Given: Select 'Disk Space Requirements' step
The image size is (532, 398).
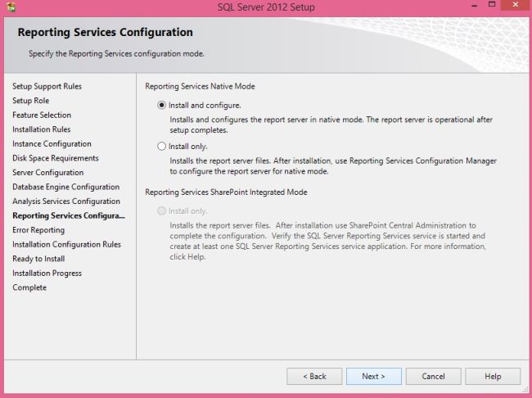Looking at the screenshot, I should click(56, 158).
